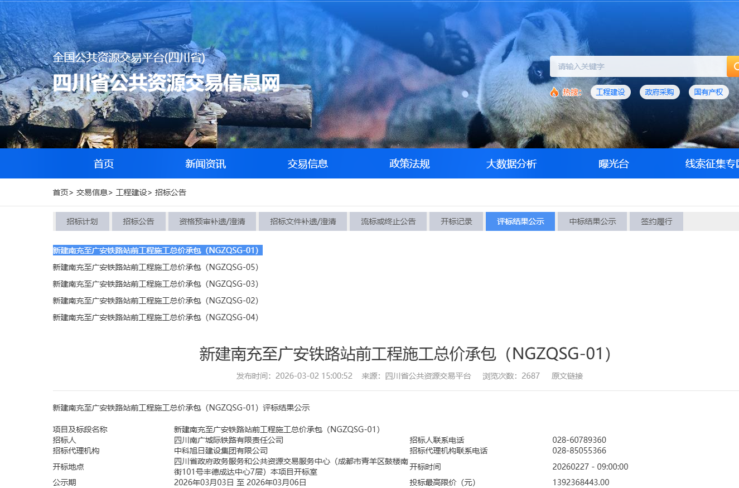Open 政策法规 in the navigation bar
The width and height of the screenshot is (739, 488).
click(409, 164)
